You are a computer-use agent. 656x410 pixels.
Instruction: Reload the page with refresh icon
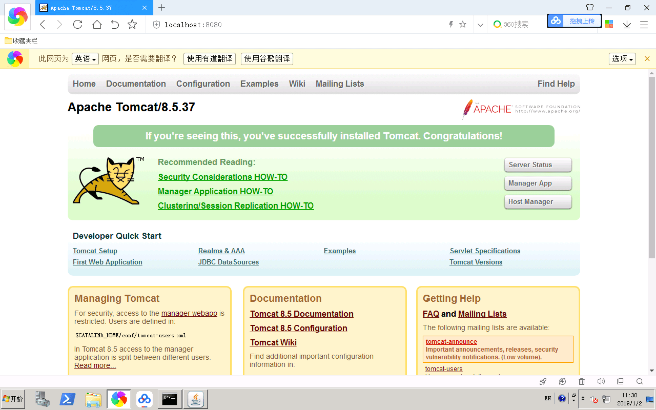(78, 24)
